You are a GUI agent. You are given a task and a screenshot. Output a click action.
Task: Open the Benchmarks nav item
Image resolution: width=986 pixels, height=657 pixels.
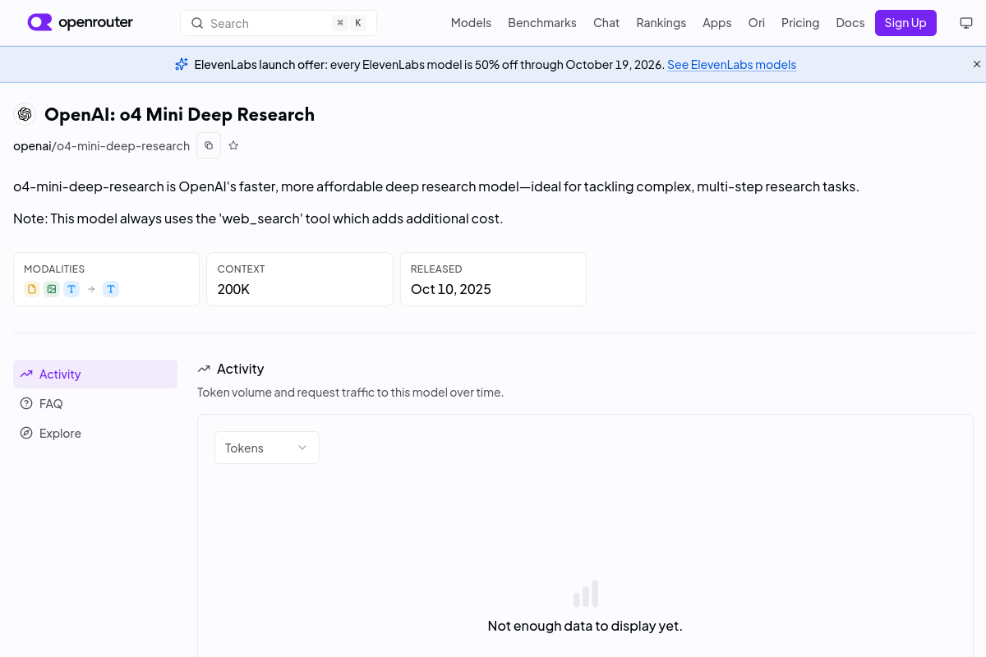click(x=542, y=23)
